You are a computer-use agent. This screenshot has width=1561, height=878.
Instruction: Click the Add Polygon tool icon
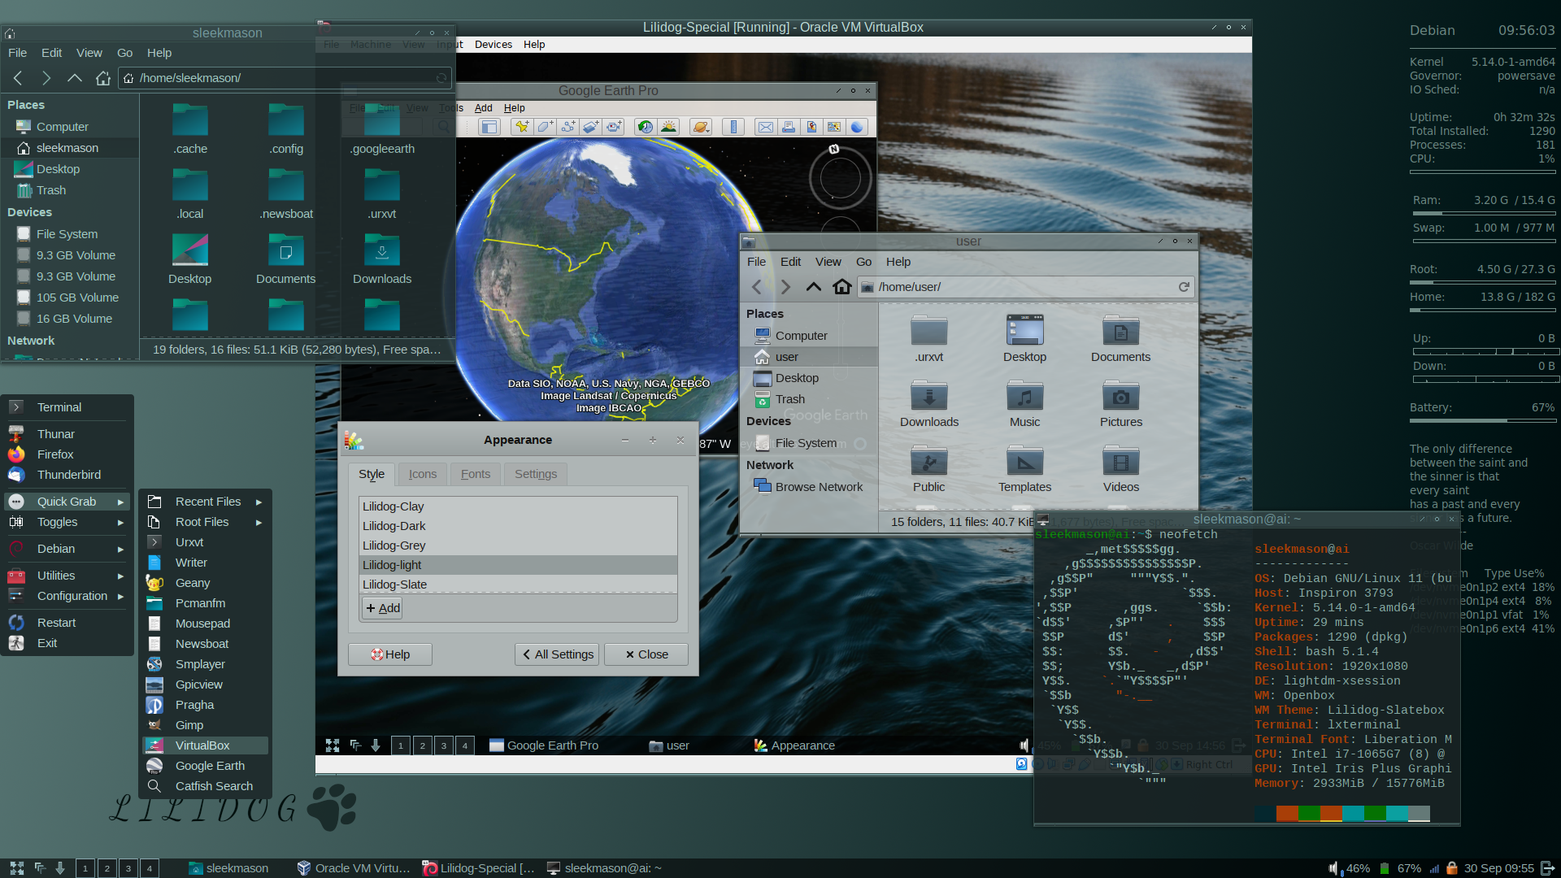coord(545,127)
